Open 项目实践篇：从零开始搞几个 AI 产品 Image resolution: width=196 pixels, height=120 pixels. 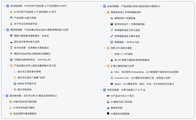126,90
